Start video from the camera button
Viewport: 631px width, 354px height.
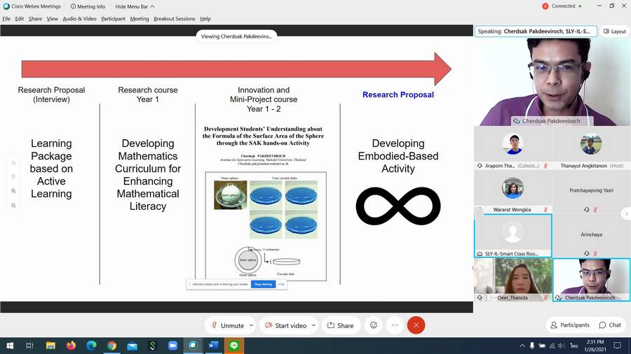tap(285, 325)
